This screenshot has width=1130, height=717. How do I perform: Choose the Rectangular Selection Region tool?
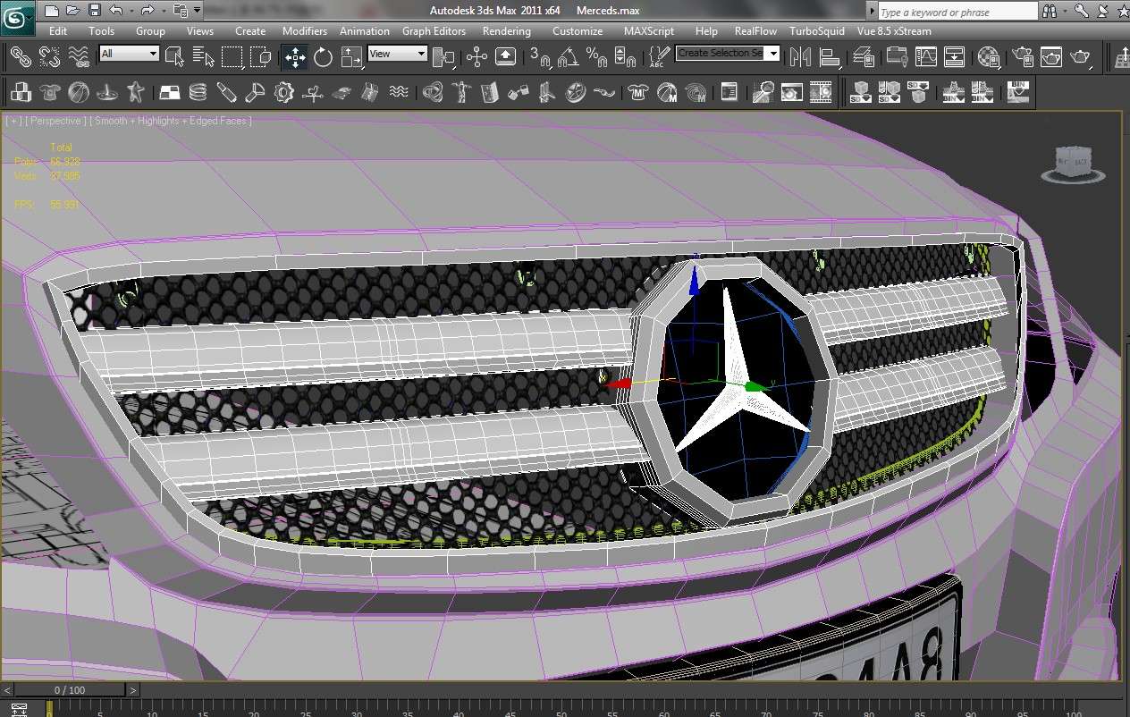pyautogui.click(x=232, y=57)
